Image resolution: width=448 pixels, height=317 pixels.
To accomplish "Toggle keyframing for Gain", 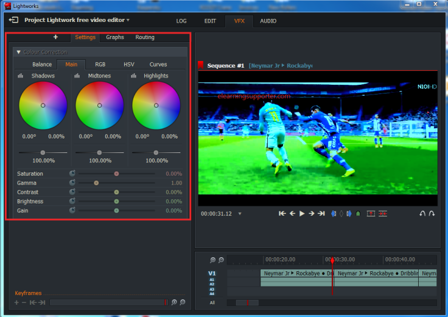I will [72, 210].
